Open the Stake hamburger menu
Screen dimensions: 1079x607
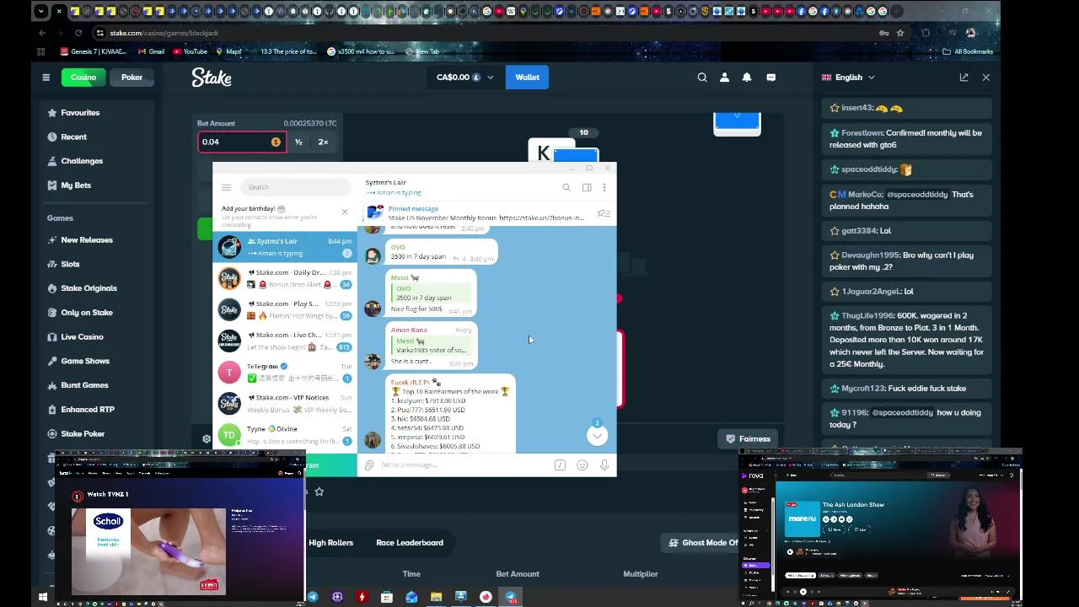point(46,78)
